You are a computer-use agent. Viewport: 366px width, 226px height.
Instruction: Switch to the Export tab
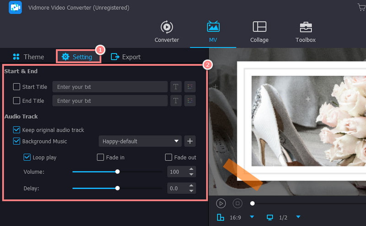pyautogui.click(x=126, y=57)
